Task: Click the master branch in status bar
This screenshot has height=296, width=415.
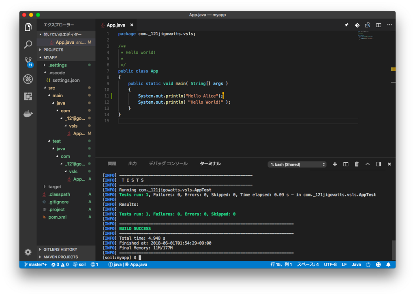Action: (x=35, y=264)
